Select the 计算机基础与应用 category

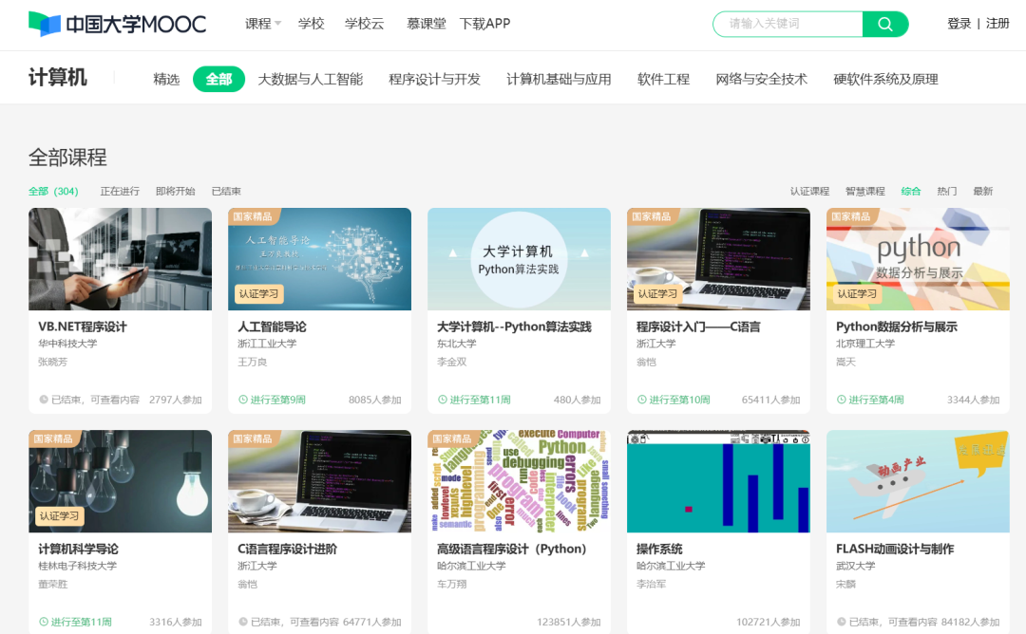pyautogui.click(x=559, y=79)
